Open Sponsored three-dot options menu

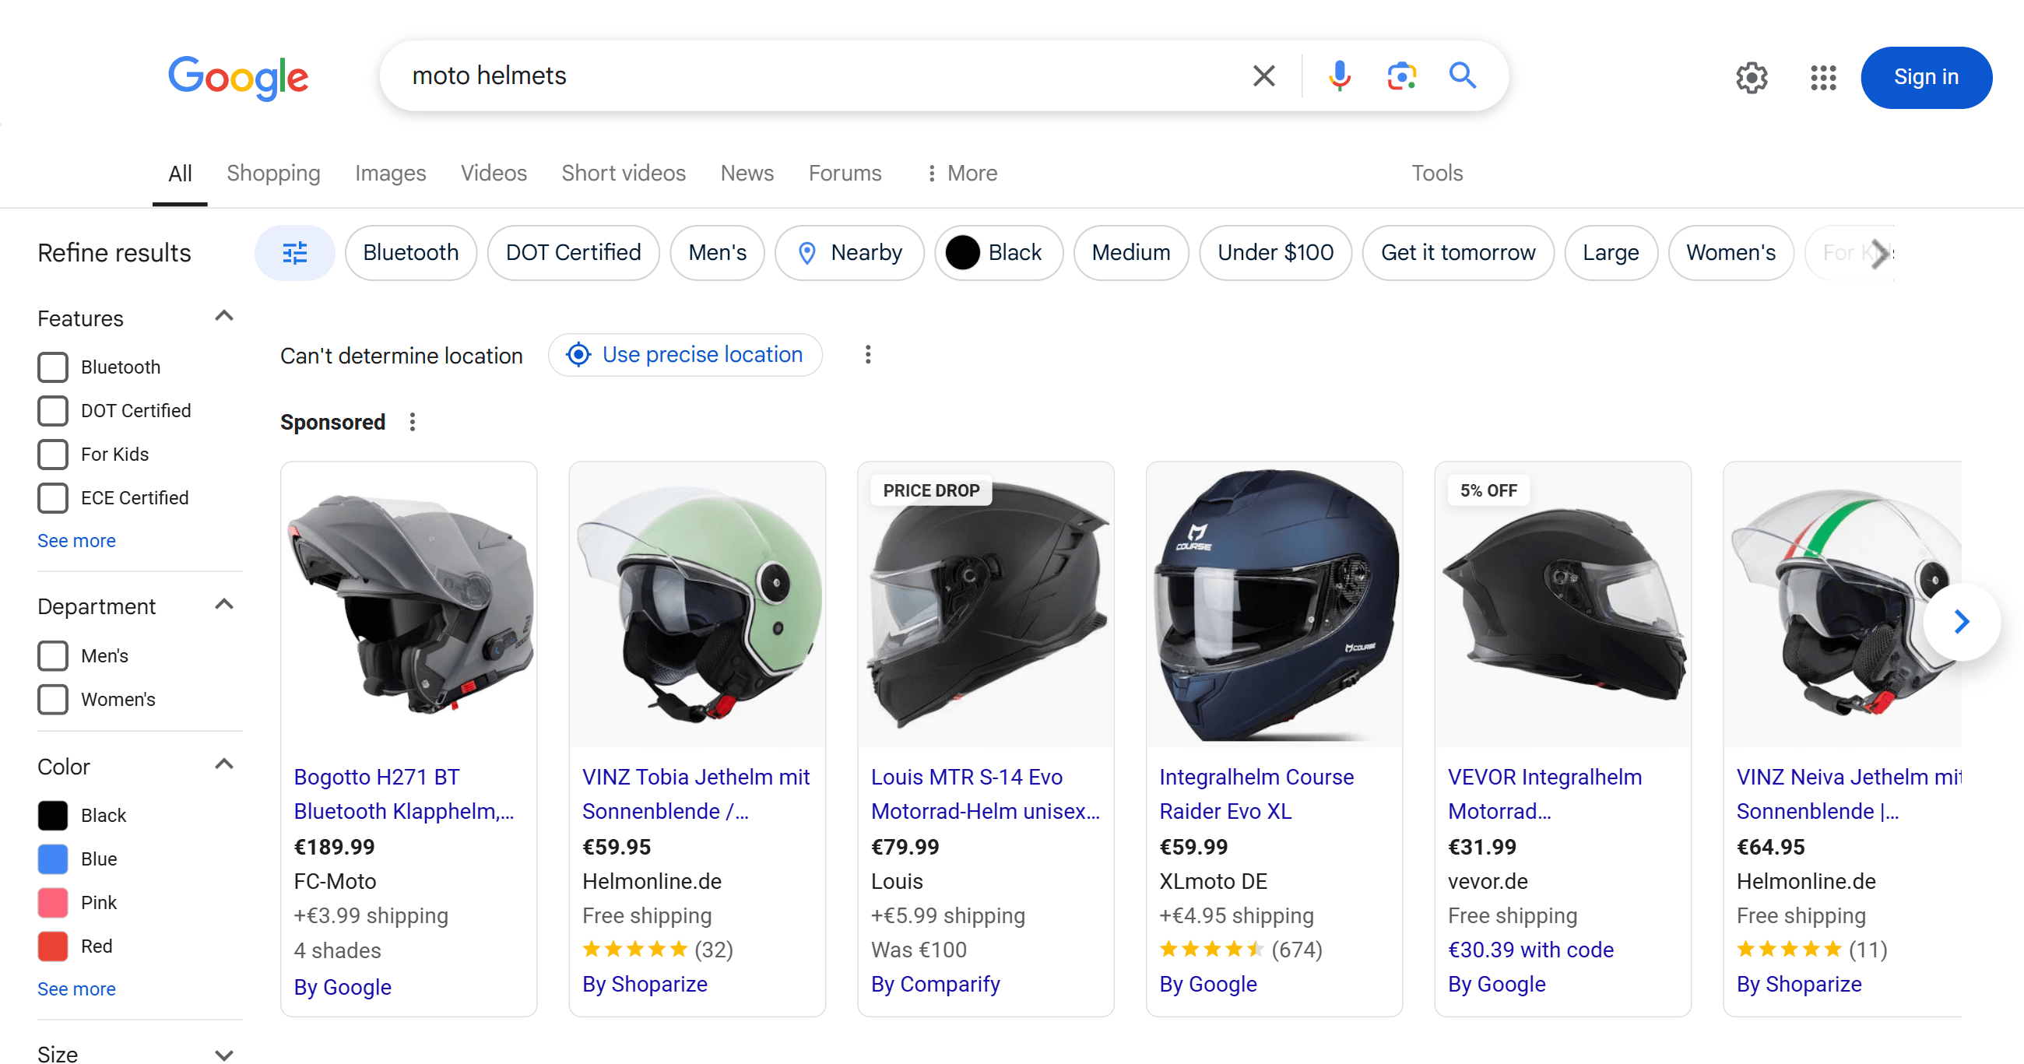pos(413,422)
